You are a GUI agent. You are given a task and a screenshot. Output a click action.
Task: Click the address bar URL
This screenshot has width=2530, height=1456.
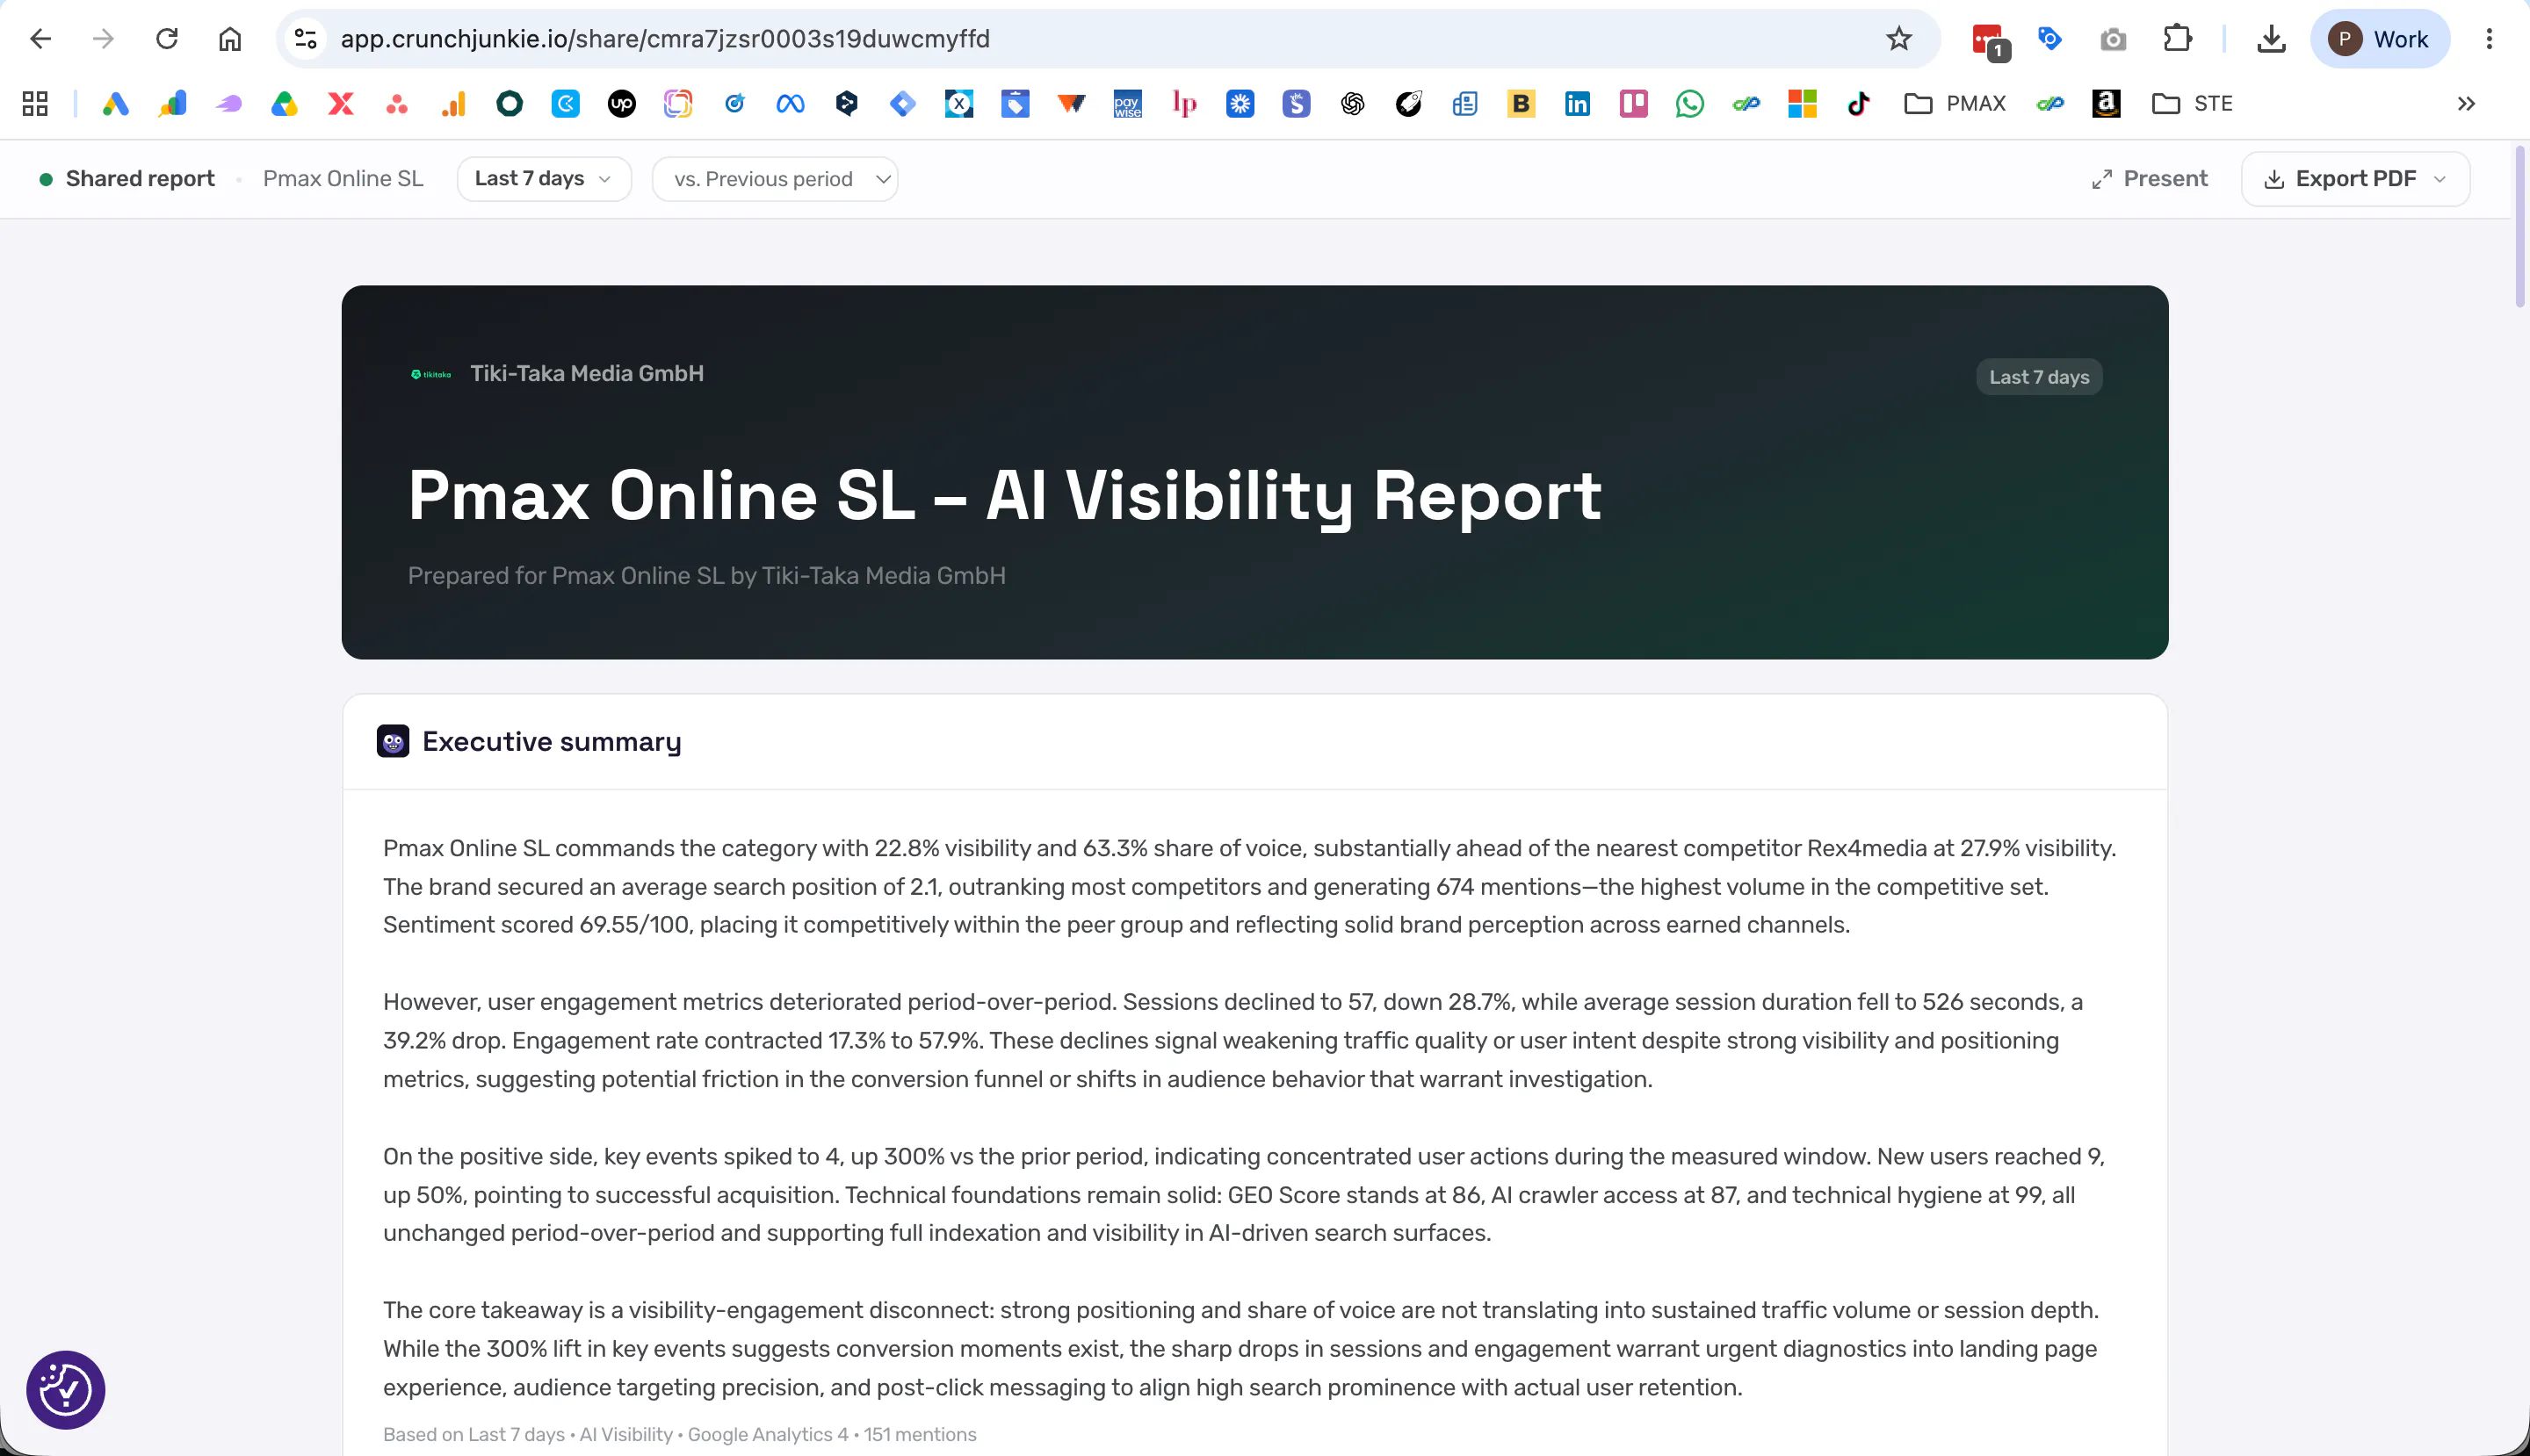click(x=665, y=39)
